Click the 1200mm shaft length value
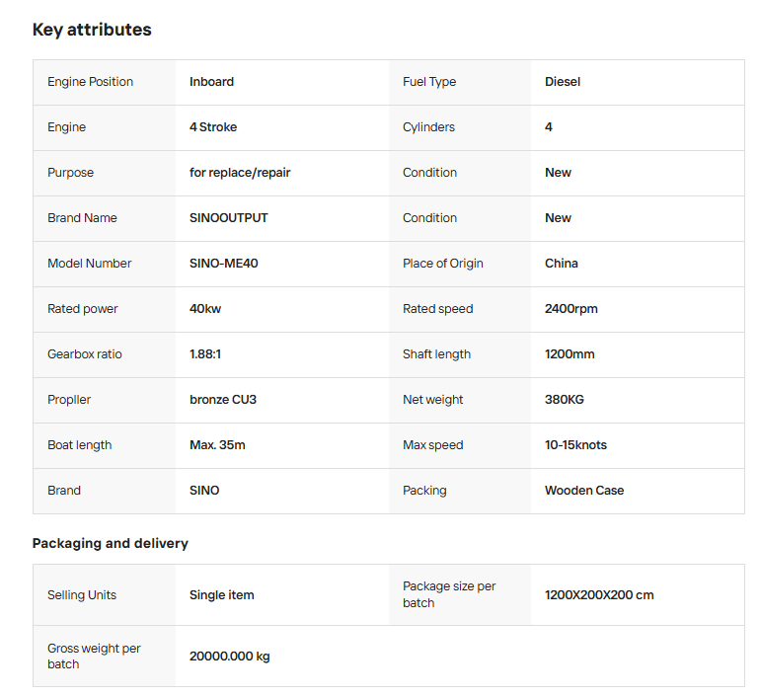This screenshot has height=697, width=760. pos(570,354)
